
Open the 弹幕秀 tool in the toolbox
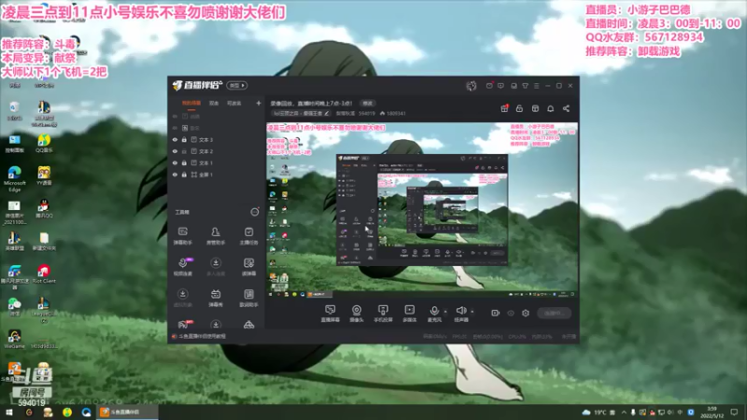tap(216, 298)
